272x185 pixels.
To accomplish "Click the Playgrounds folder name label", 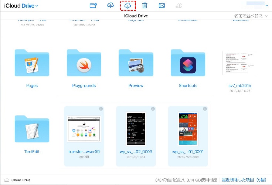I will click(84, 85).
